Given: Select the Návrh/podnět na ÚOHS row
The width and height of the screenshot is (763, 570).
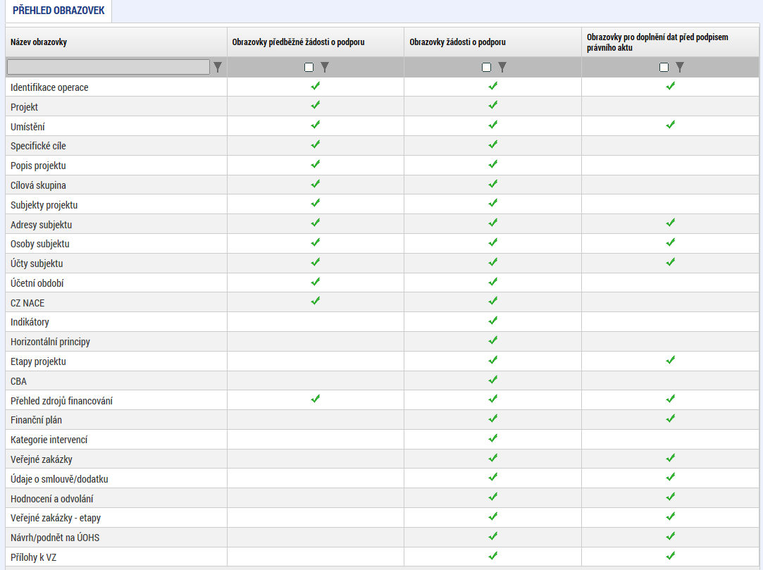Looking at the screenshot, I should pos(383,538).
